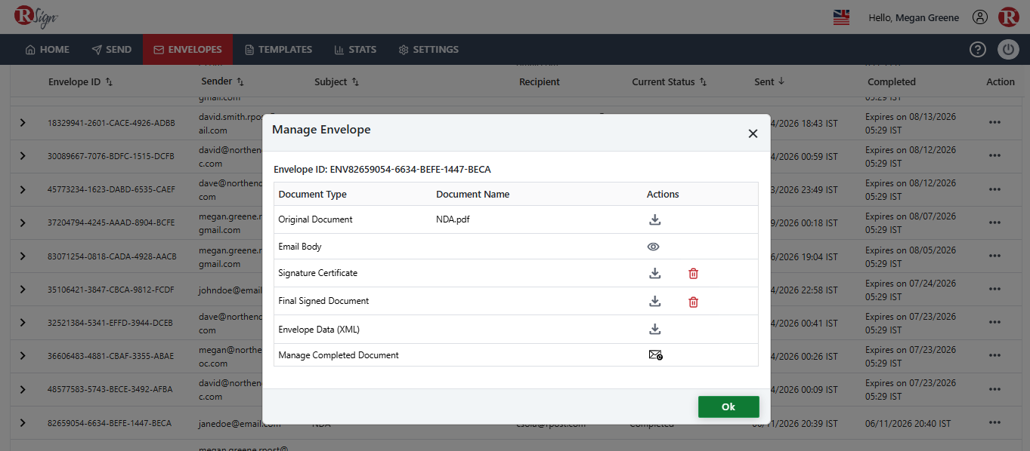Sort by the Sent column
The image size is (1030, 451).
pyautogui.click(x=769, y=81)
